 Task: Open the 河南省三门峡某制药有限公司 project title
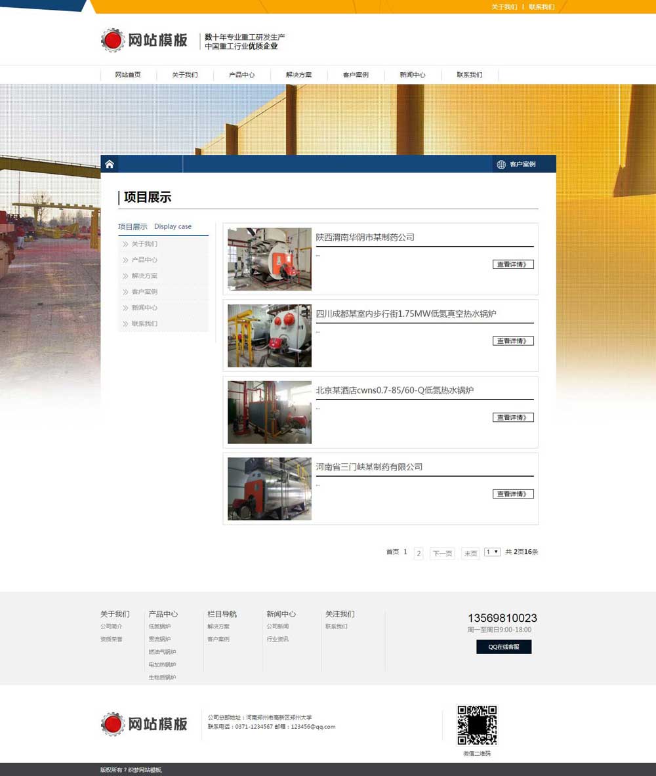coord(369,467)
